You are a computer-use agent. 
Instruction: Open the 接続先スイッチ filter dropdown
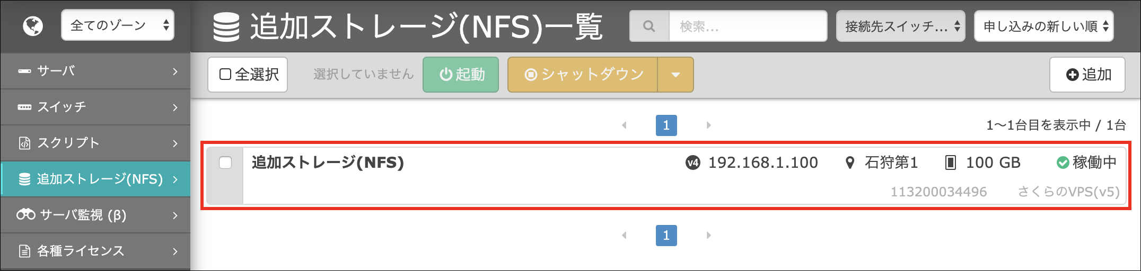901,26
